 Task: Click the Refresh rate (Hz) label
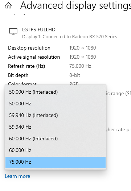point(26,66)
